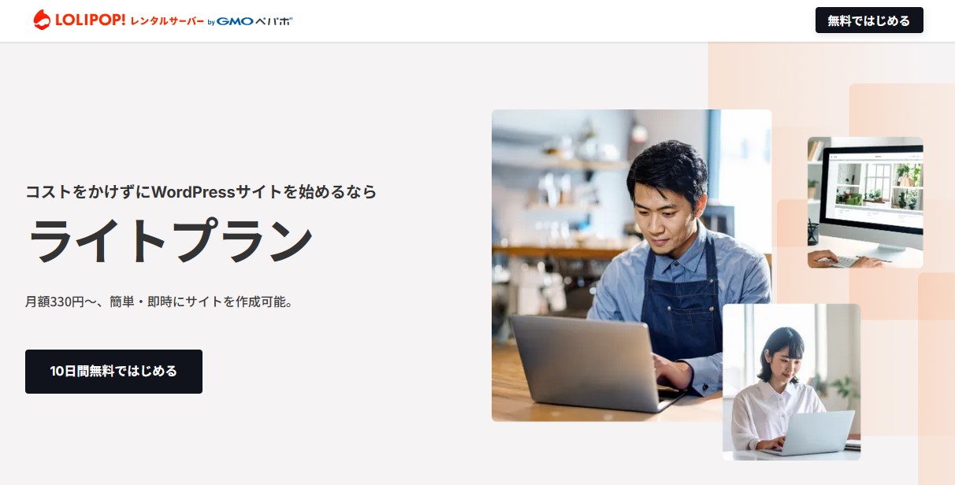The width and height of the screenshot is (955, 485).
Task: Open the desktop monitor image
Action: click(x=865, y=202)
